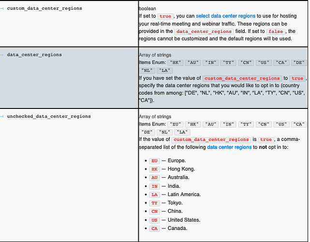Click "US" enum in unchecked_data_center_regions row
Viewport: 310px width, 242px height.
click(281, 124)
